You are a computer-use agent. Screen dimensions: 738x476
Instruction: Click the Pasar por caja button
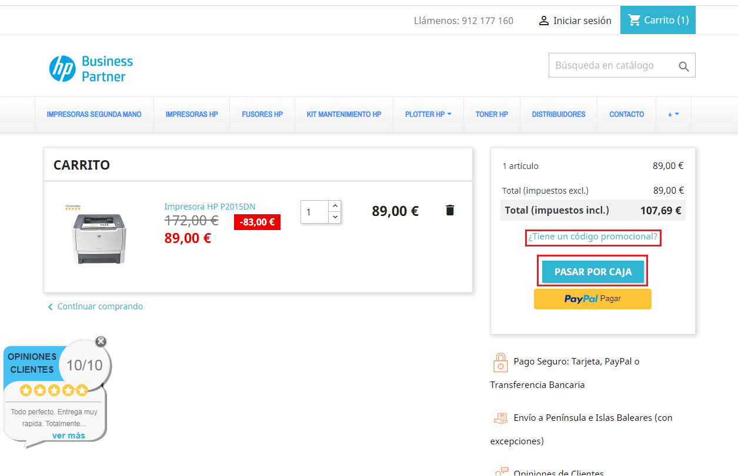[593, 272]
